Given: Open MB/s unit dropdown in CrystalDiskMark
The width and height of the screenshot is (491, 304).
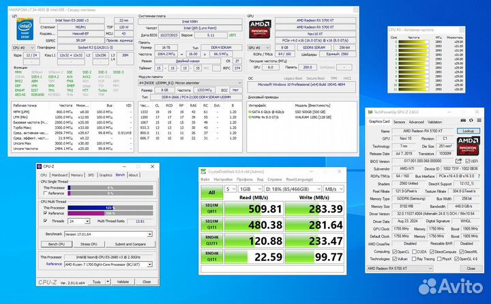Looking at the screenshot, I should tap(333, 189).
